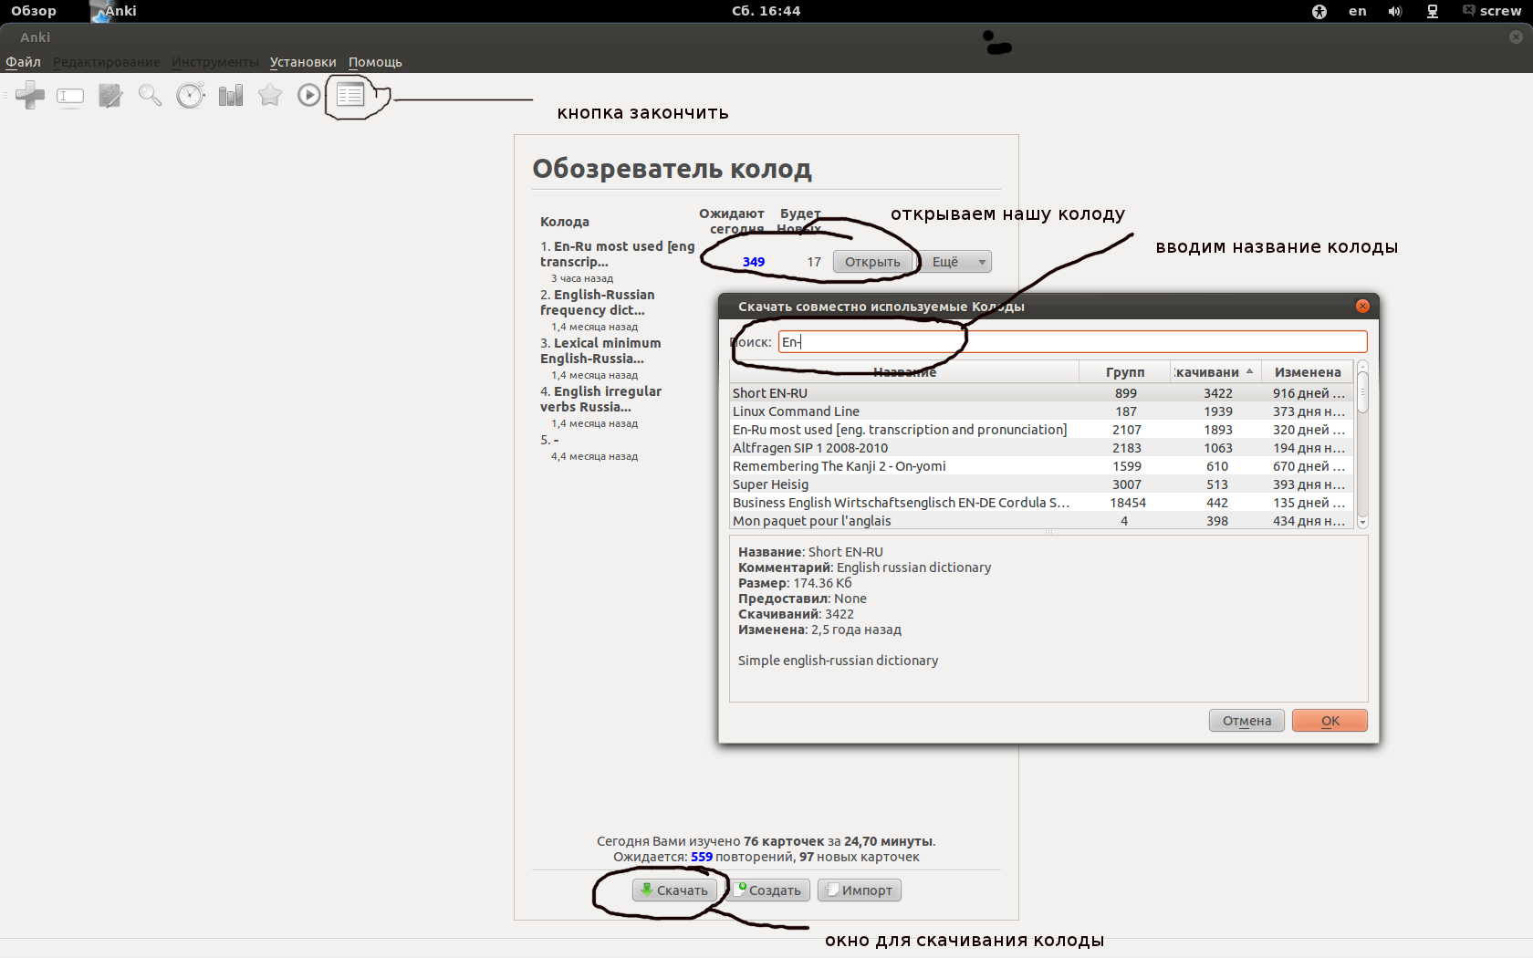
Task: Open the bar chart statistics icon
Action: point(231,95)
